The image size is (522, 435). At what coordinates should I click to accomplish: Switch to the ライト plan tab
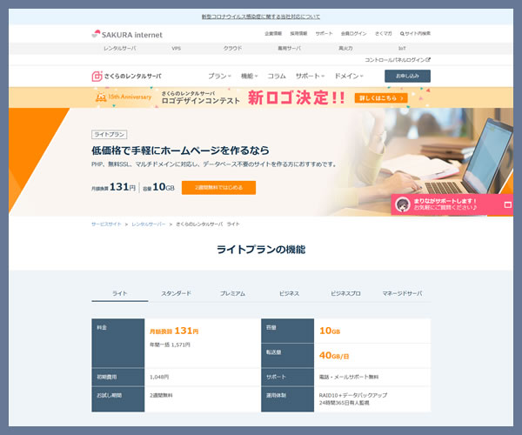[x=120, y=293]
